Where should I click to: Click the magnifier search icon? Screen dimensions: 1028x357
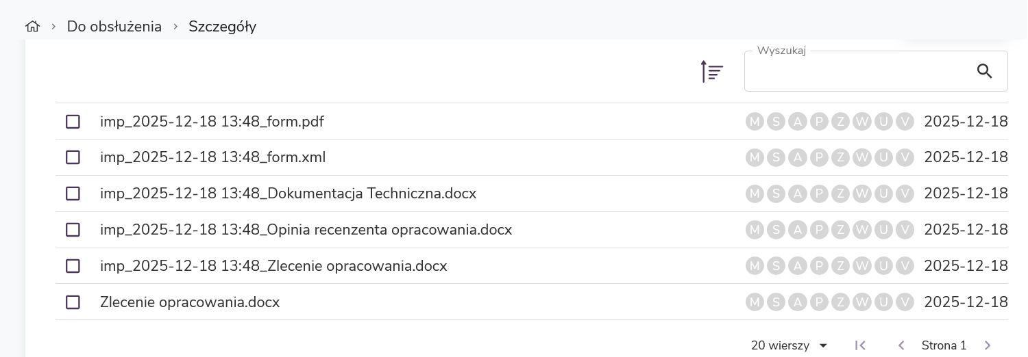[985, 71]
